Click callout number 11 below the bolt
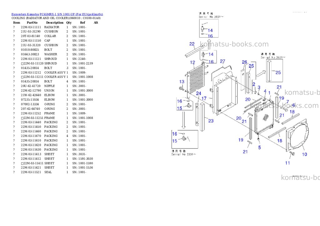 [287, 163]
